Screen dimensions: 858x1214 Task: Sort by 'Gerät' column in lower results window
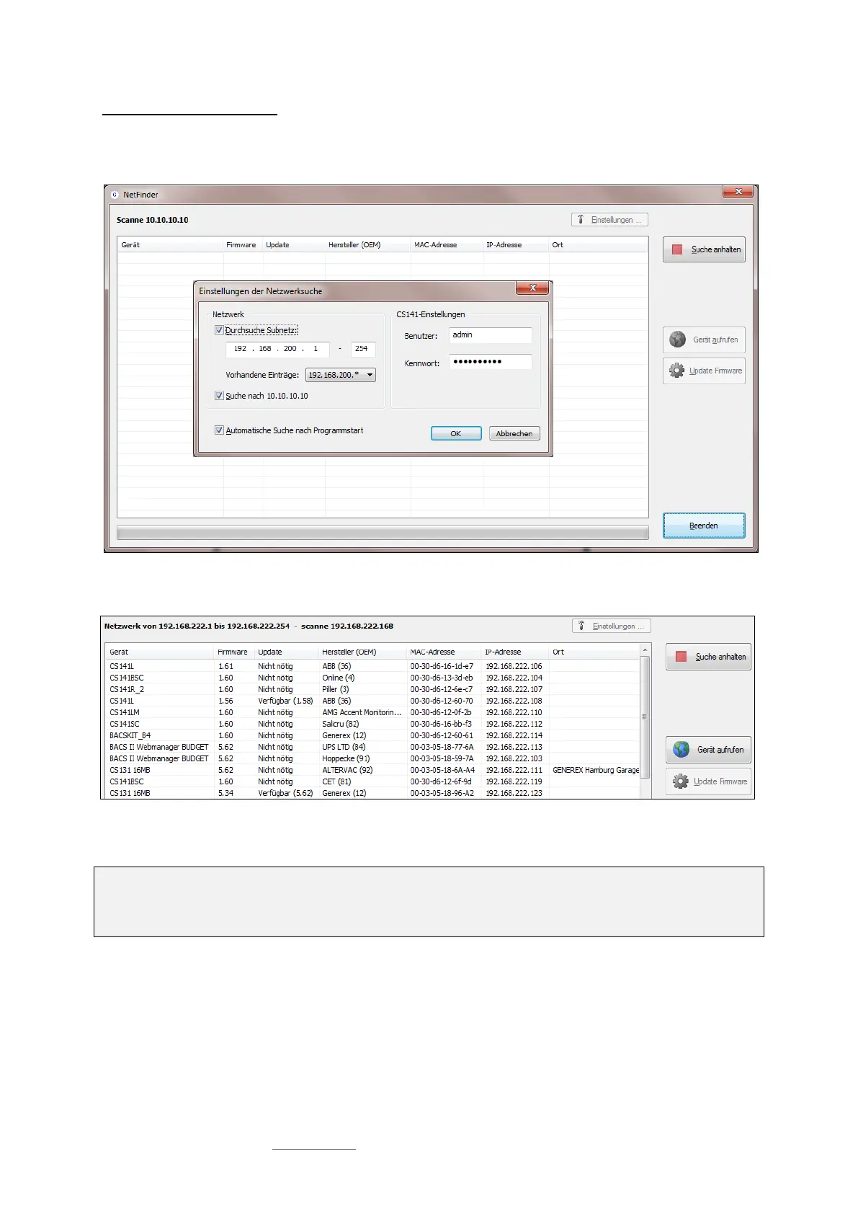(160, 652)
